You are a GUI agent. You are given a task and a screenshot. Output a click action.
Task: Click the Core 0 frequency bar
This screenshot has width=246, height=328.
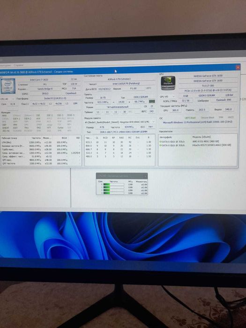(113, 185)
